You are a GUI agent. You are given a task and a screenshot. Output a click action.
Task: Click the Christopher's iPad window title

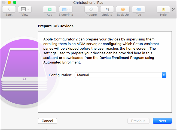88,2
